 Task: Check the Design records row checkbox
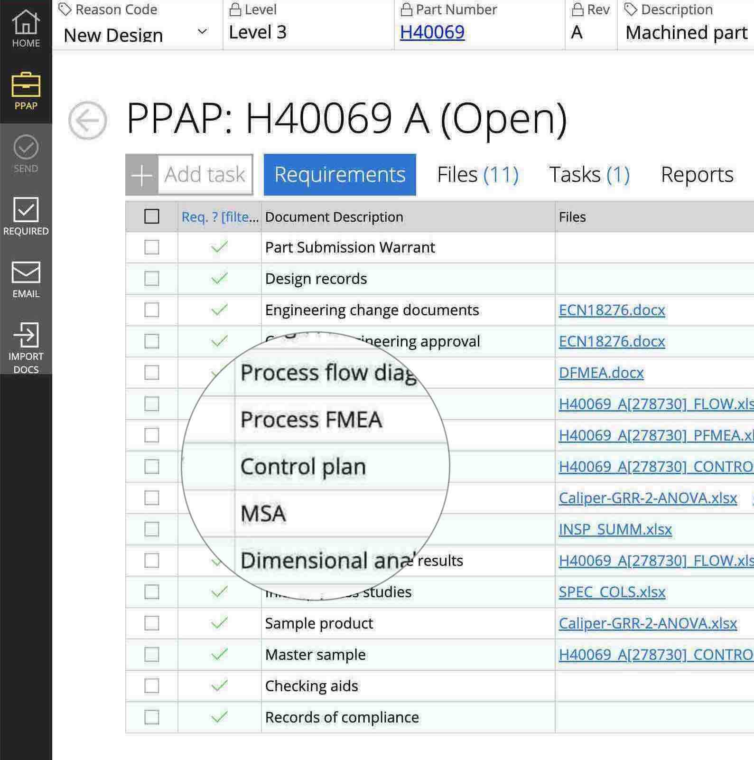(151, 279)
